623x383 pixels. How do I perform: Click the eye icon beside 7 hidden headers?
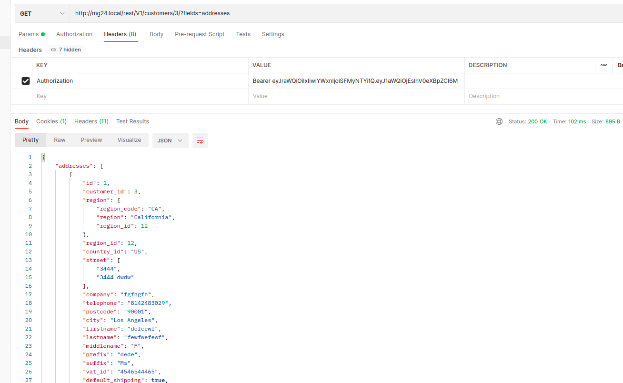pos(54,49)
